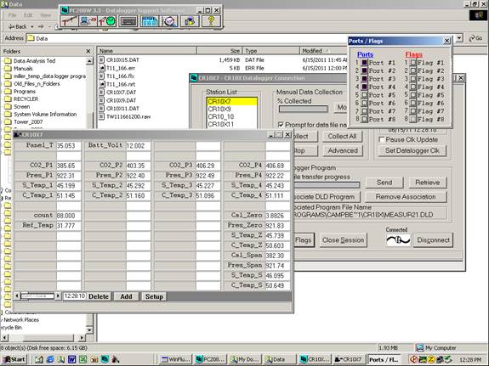The height and width of the screenshot is (366, 489).
Task: Click the magnifier view-file icon in PC200W toolbar
Action: (170, 21)
